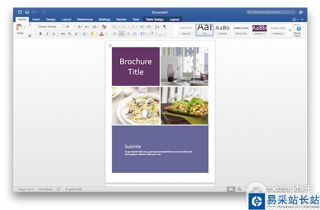320x210 pixels.
Task: Apply the Normal style
Action: coord(186,30)
